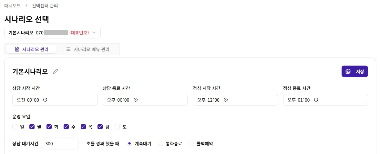Switch to the 시나리오 메뉴 관리 tab

click(x=88, y=49)
